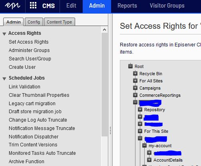
Task: Select For This Site tree item
Action: [x=156, y=131]
